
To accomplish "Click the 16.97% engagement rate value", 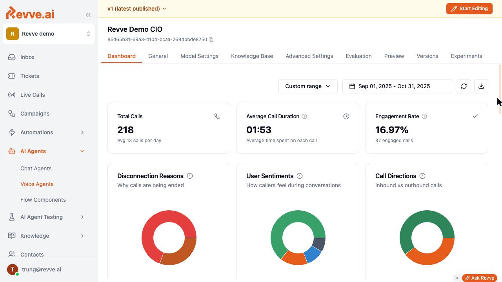I will tap(392, 130).
